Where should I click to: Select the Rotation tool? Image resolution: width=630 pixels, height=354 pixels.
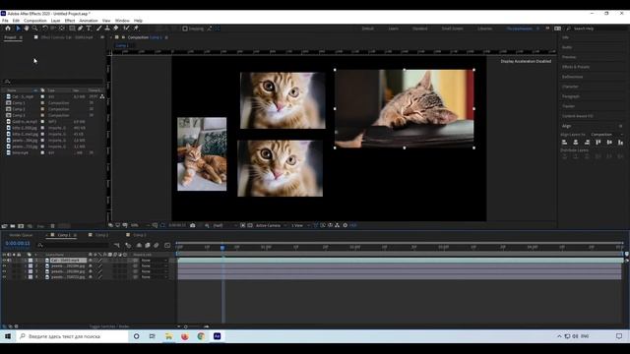pos(45,29)
